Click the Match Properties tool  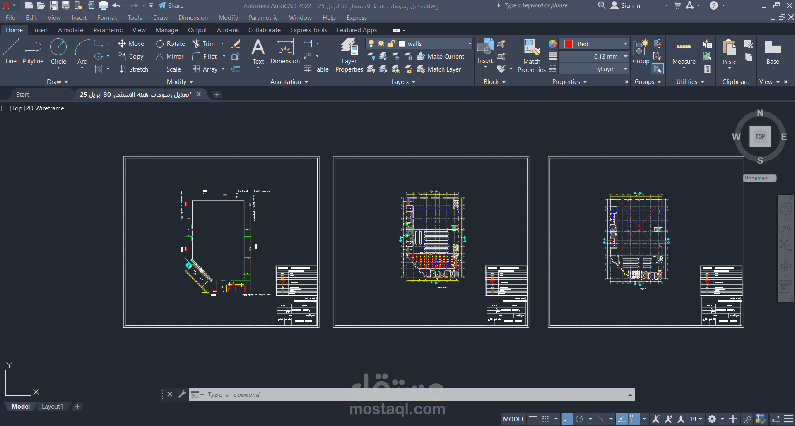click(x=532, y=56)
